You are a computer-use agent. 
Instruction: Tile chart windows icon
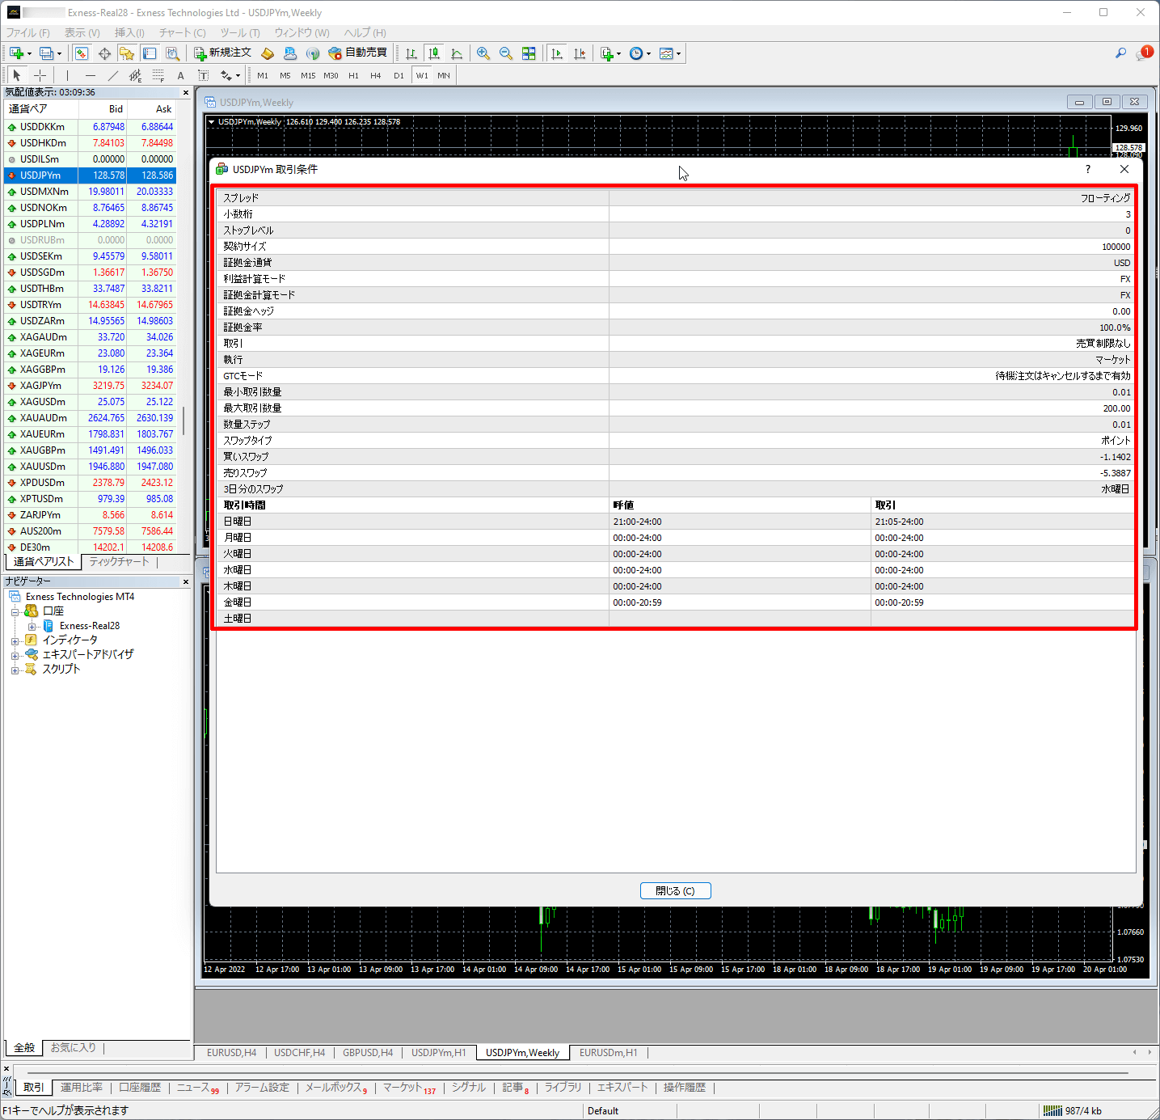point(529,53)
